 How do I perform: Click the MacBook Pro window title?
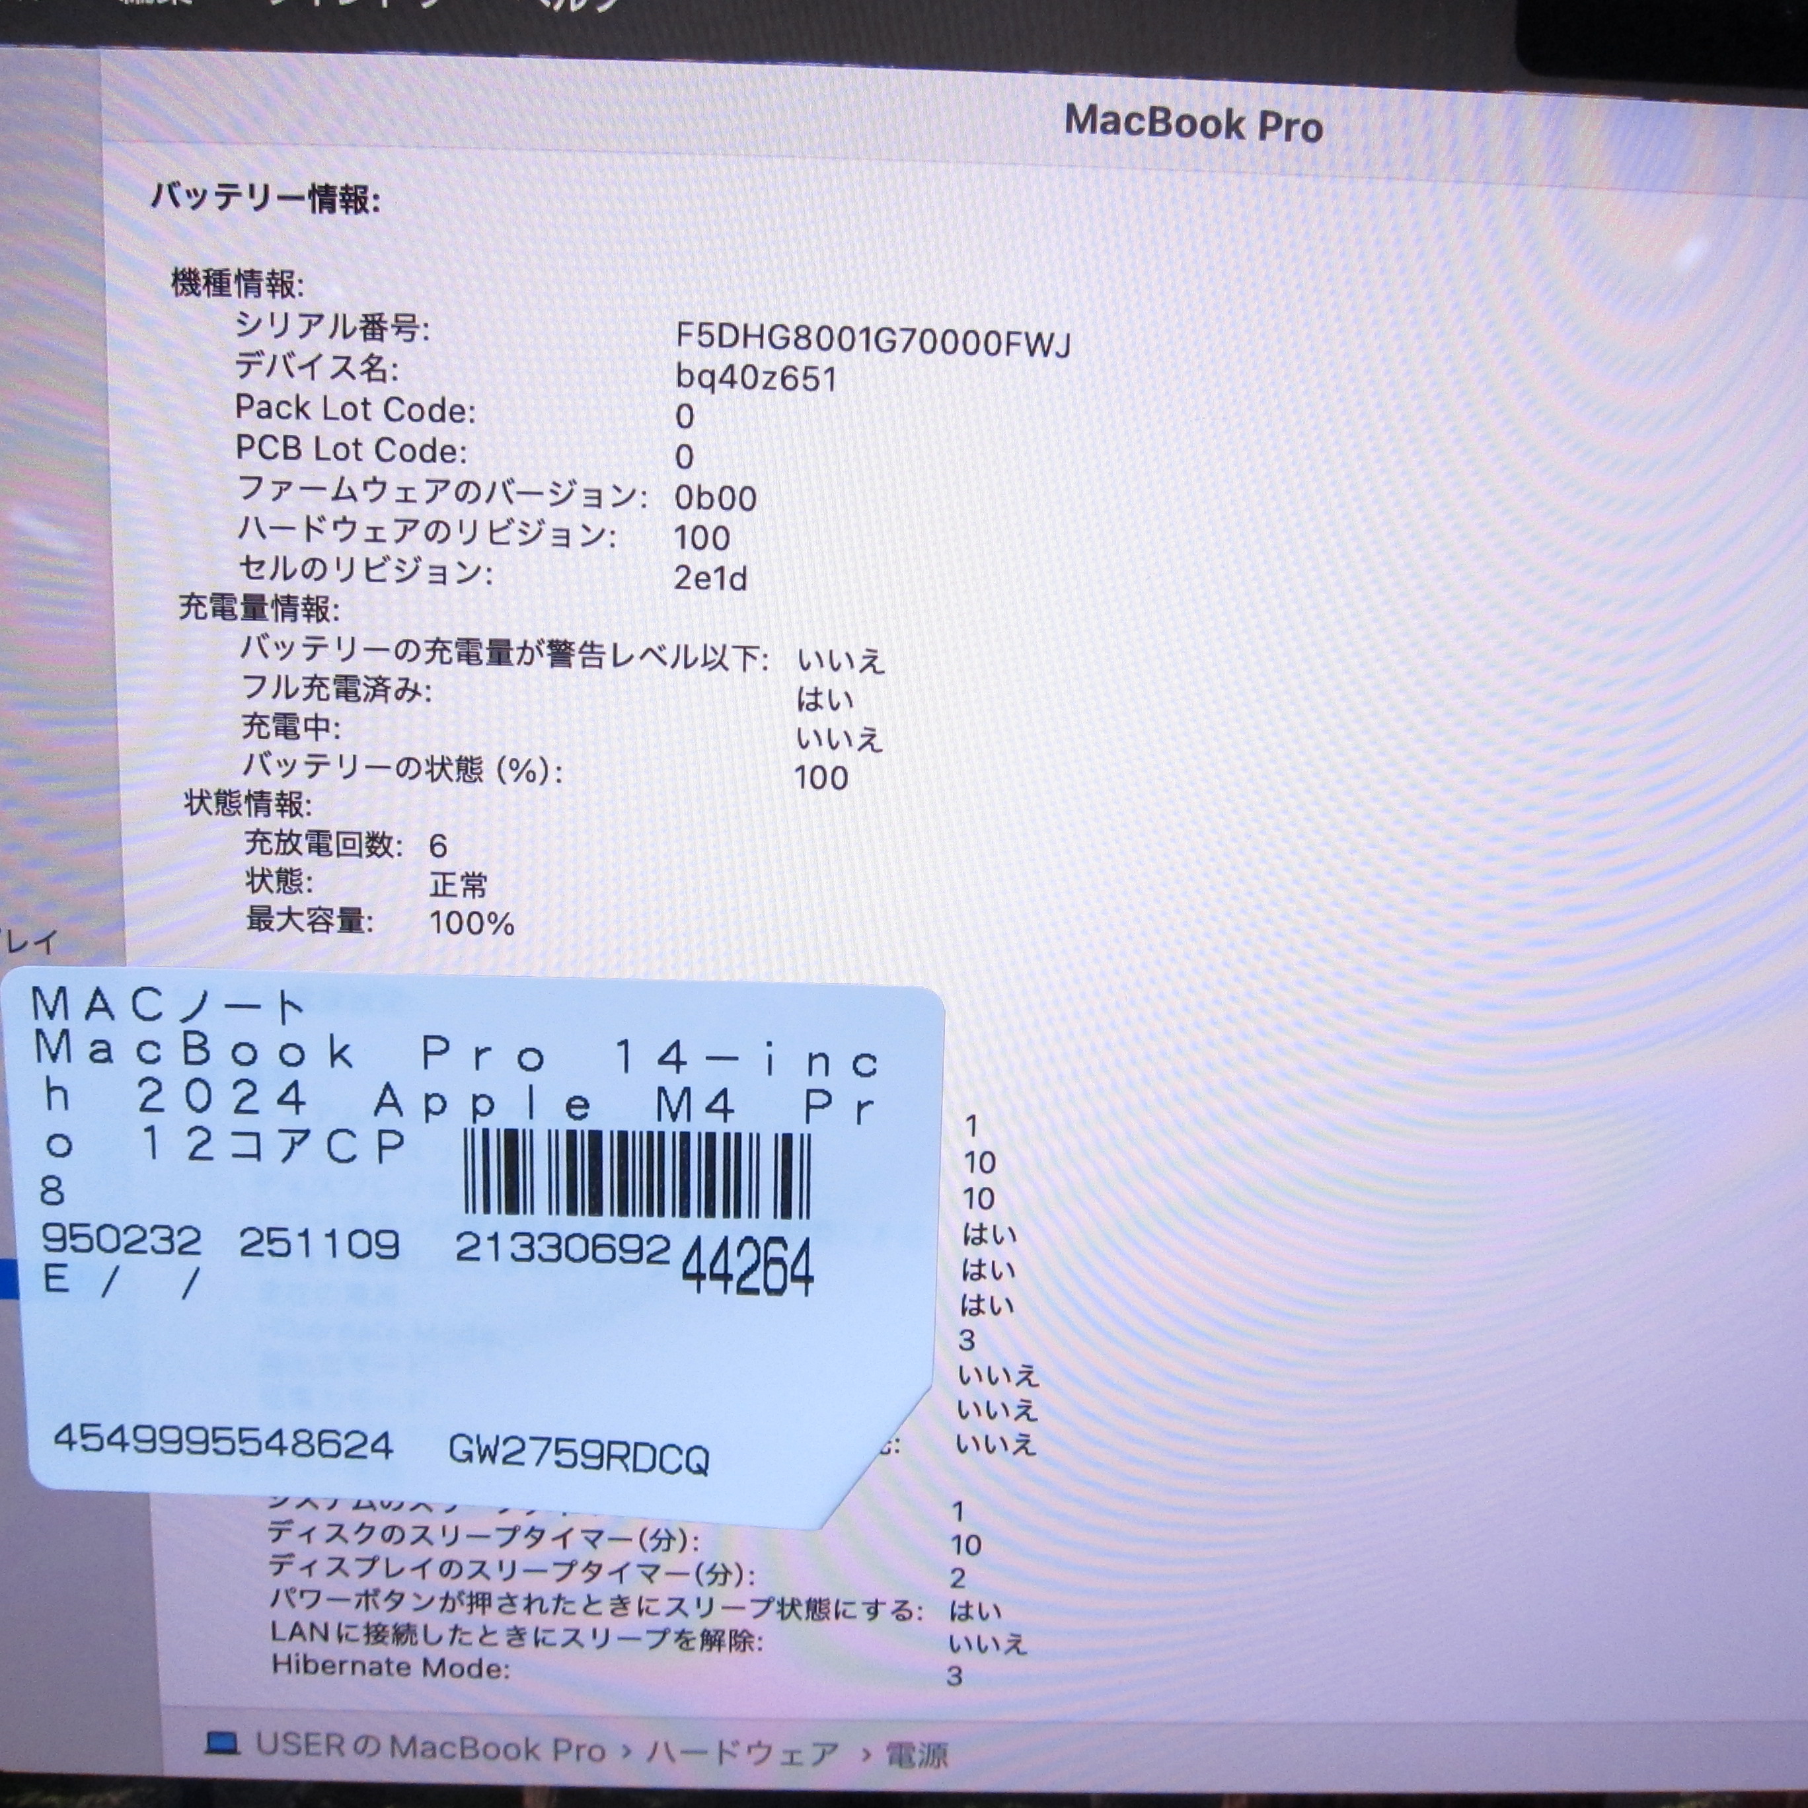pyautogui.click(x=1193, y=124)
